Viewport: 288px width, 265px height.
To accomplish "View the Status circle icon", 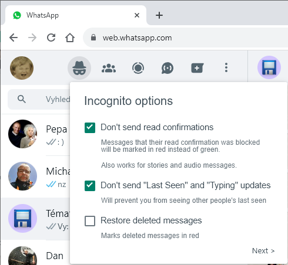I will tap(138, 68).
